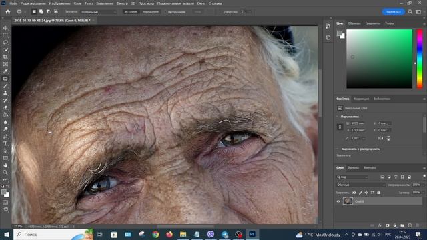This screenshot has width=427, height=240.
Task: Open Windows Start menu
Action: tap(6, 234)
